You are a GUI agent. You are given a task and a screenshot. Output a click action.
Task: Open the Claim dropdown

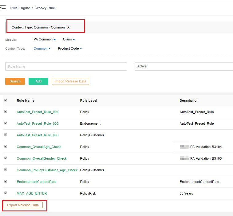click(69, 40)
